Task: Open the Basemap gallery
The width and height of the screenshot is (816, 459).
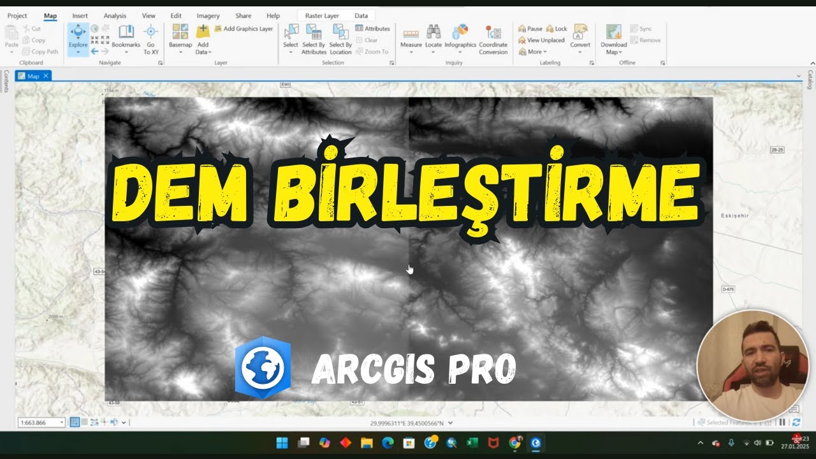Action: [x=180, y=38]
